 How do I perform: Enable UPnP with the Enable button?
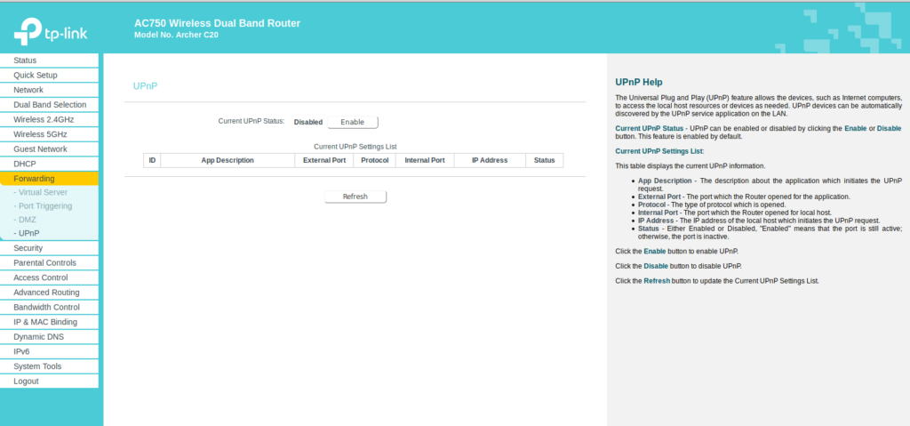coord(352,122)
